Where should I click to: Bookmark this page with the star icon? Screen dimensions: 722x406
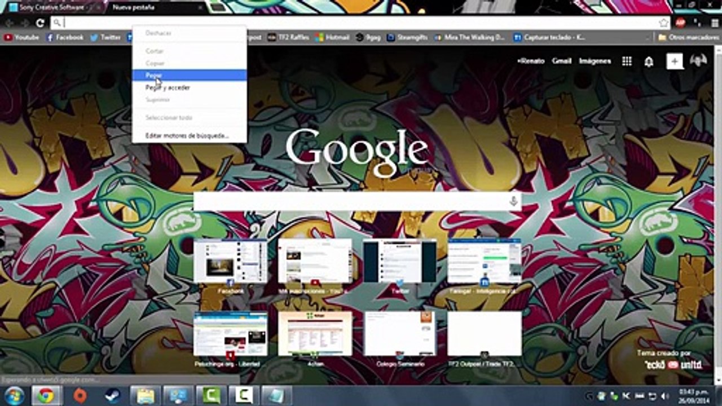pos(664,23)
